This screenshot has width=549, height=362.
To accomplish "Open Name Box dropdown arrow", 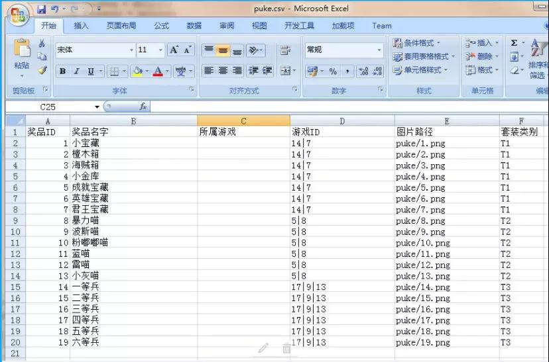I will tap(97, 107).
